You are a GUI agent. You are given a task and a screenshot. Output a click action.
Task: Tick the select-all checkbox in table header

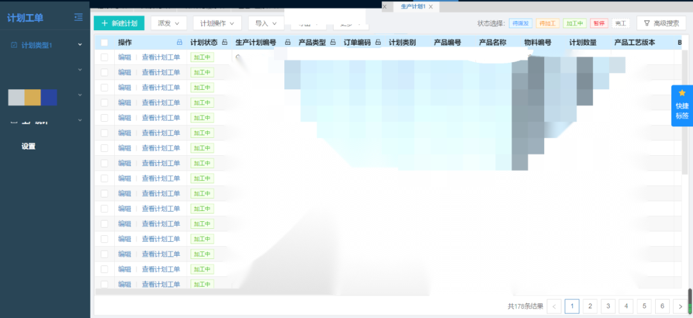[104, 43]
